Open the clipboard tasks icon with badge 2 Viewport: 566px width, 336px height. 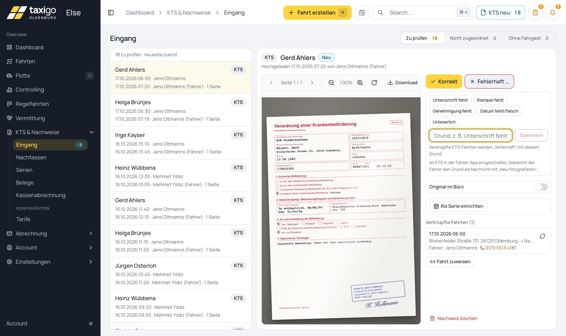pos(535,13)
